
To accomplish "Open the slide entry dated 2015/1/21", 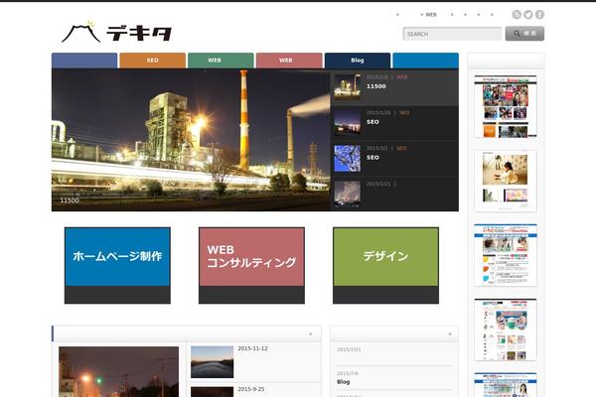I will (394, 194).
